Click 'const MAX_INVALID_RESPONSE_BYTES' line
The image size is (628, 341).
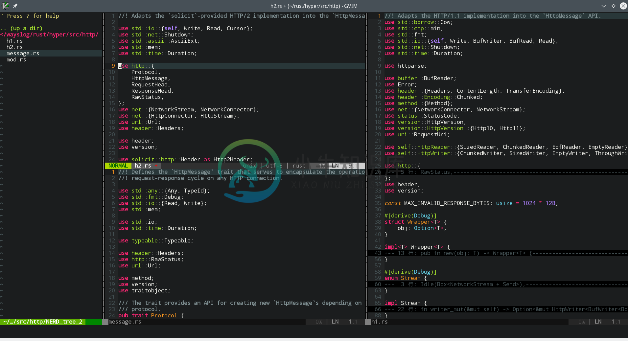point(471,203)
